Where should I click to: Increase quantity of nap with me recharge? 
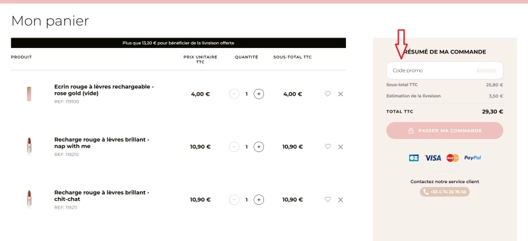pyautogui.click(x=259, y=147)
